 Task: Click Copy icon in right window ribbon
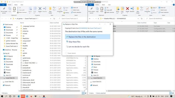pos(97,10)
